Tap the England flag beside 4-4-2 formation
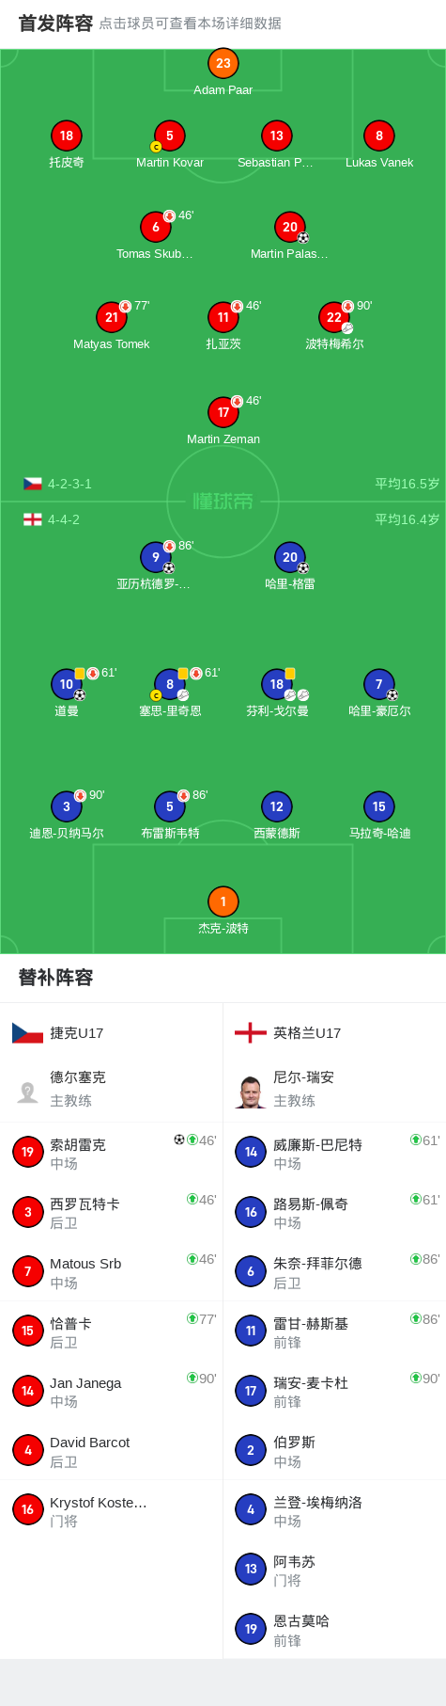The image size is (446, 1706). tap(33, 519)
